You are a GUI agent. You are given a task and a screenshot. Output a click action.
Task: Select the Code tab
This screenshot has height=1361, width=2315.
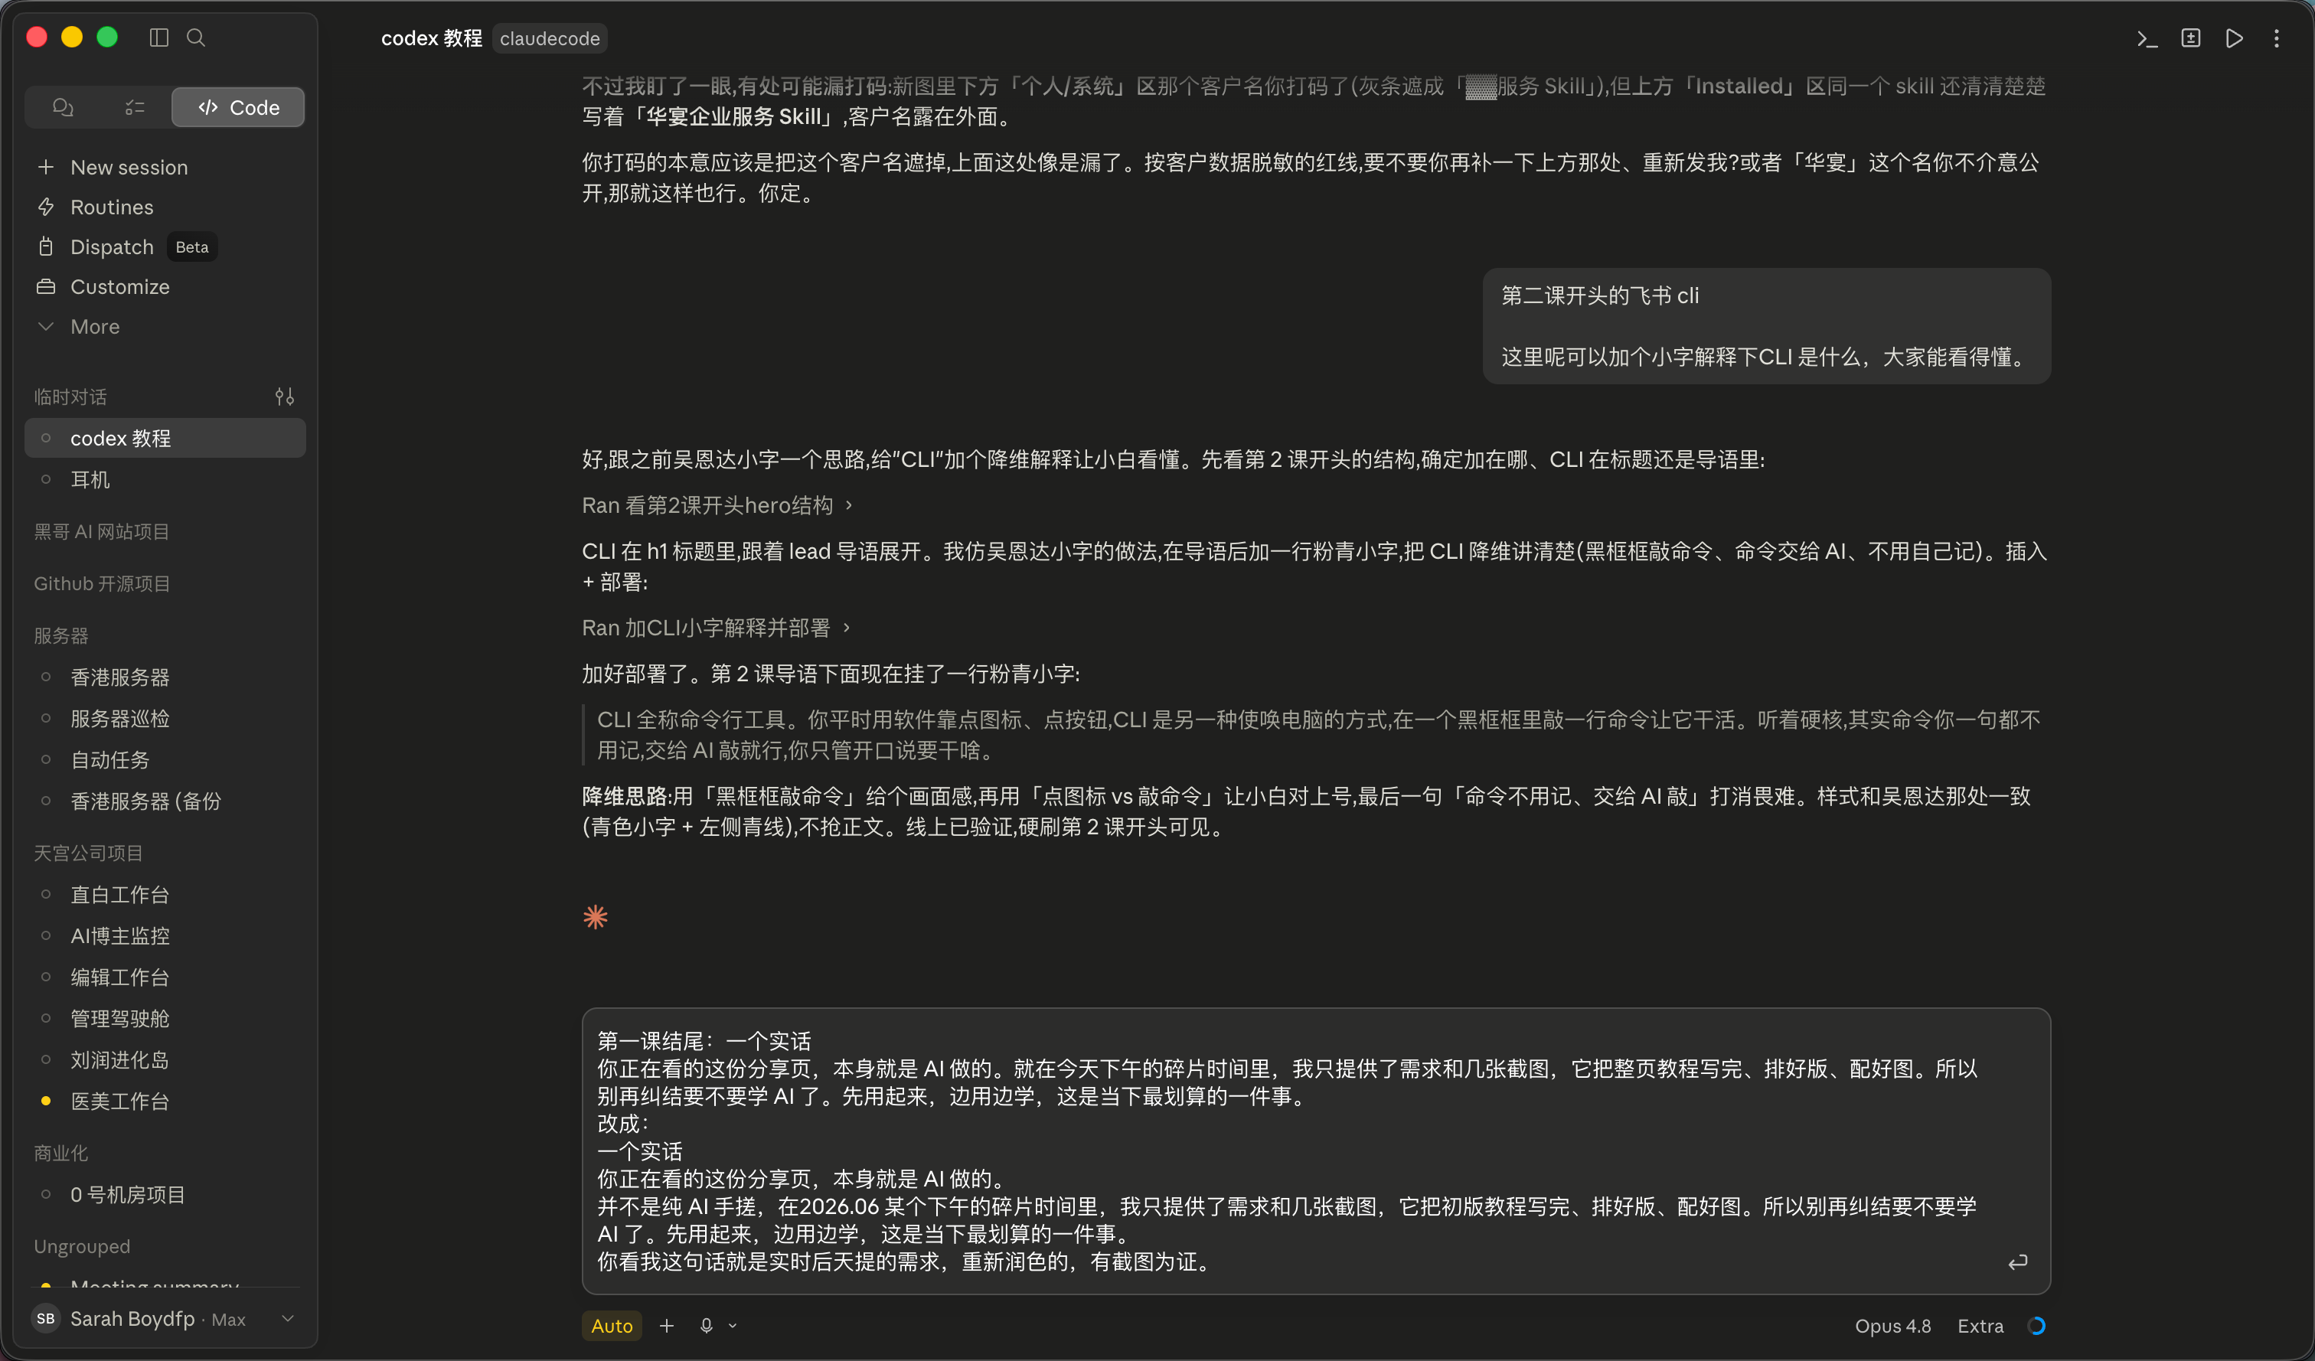(238, 107)
